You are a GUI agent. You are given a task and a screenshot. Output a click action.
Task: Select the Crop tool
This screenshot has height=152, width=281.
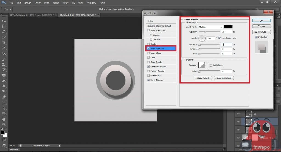tap(4, 42)
